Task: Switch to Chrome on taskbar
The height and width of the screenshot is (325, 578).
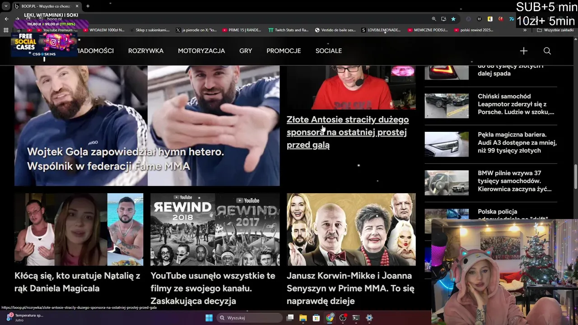Action: 330,318
